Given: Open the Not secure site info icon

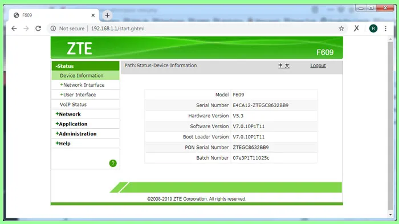Looking at the screenshot, I should click(x=53, y=28).
